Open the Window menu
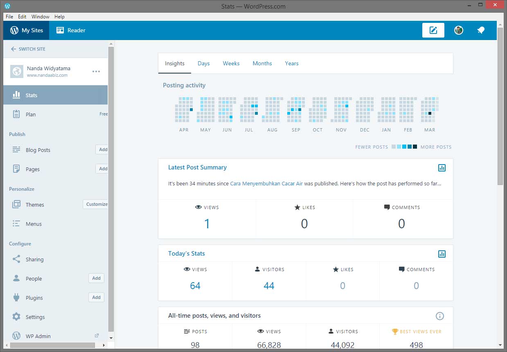507x352 pixels. point(41,17)
